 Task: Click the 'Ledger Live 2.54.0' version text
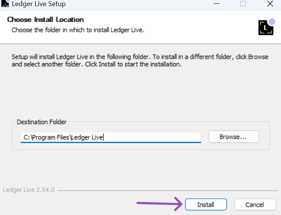point(29,190)
